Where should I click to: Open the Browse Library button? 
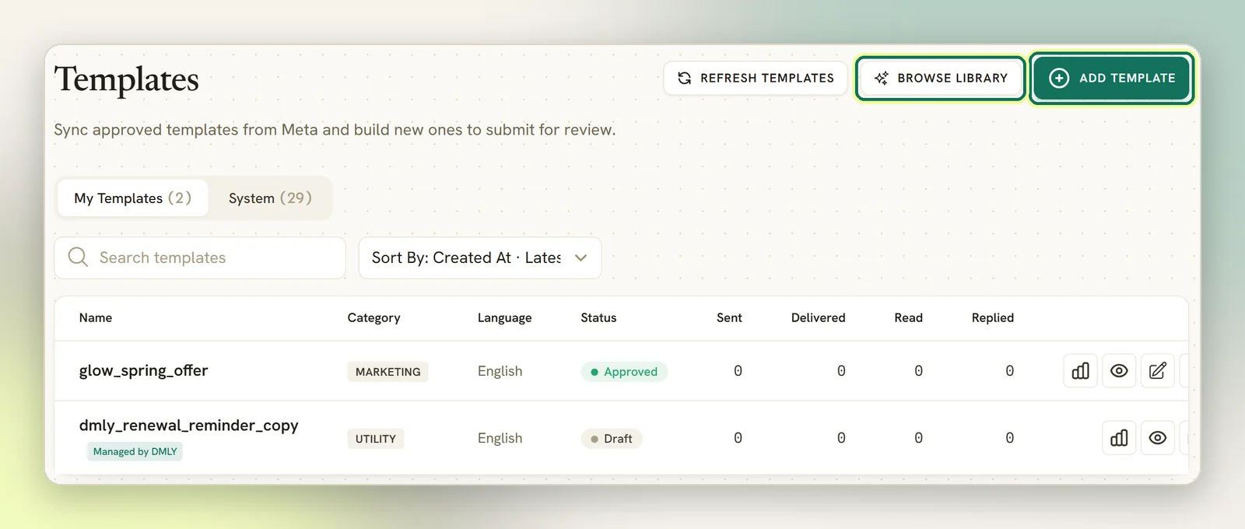pos(941,78)
